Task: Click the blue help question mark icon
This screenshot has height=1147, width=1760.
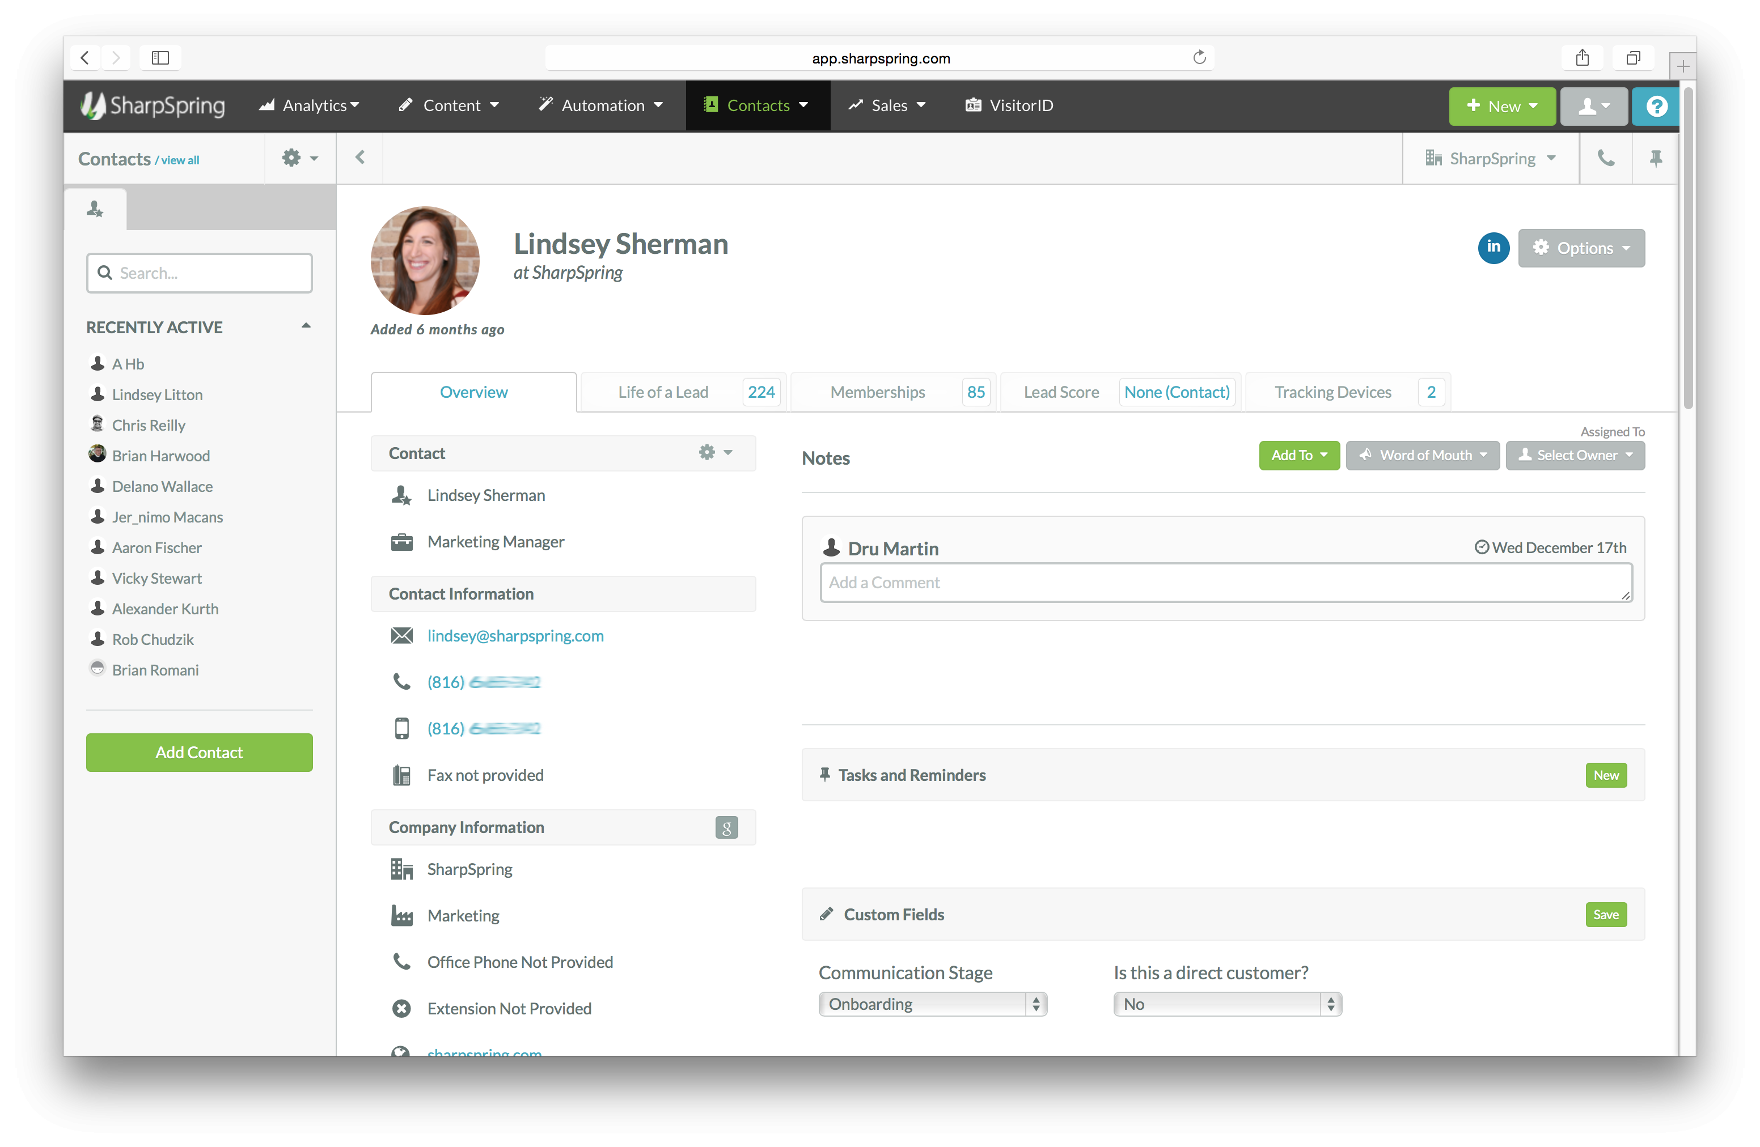Action: tap(1656, 107)
